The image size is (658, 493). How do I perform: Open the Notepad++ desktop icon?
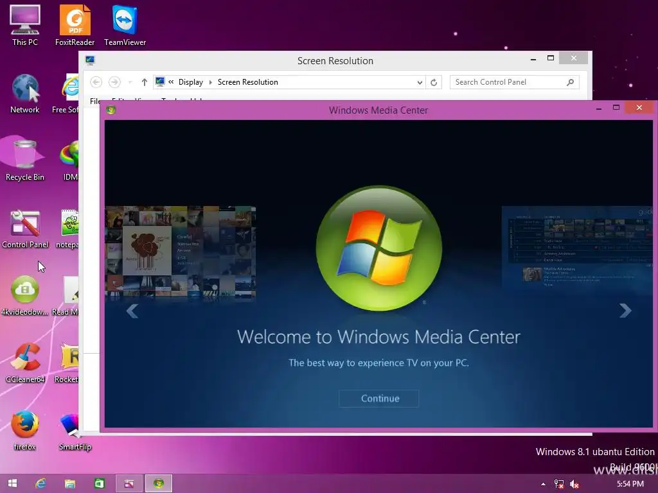tap(68, 229)
